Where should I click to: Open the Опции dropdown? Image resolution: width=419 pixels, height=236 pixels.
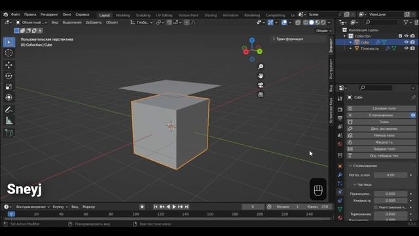pyautogui.click(x=323, y=31)
